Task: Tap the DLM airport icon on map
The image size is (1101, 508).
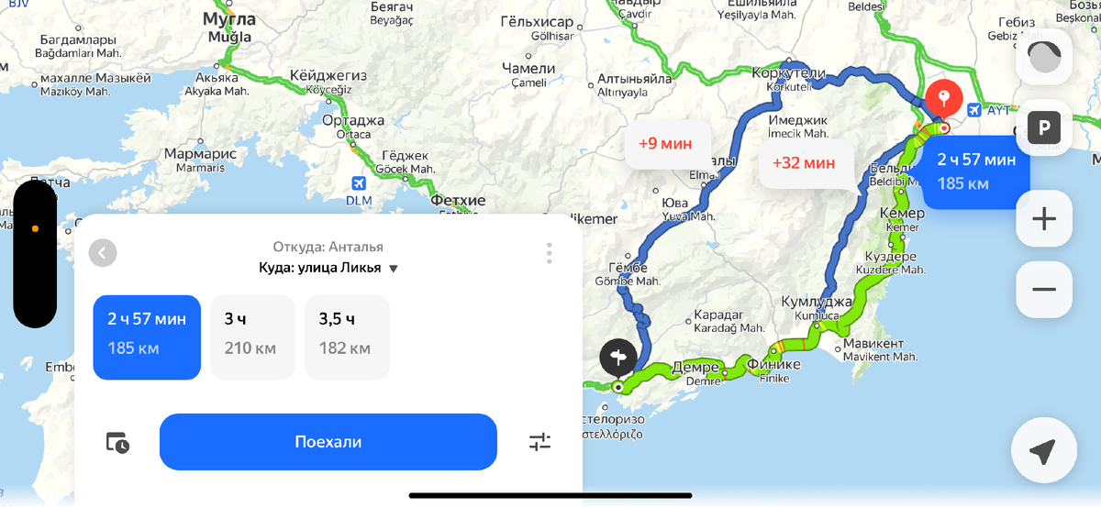Action: (359, 183)
